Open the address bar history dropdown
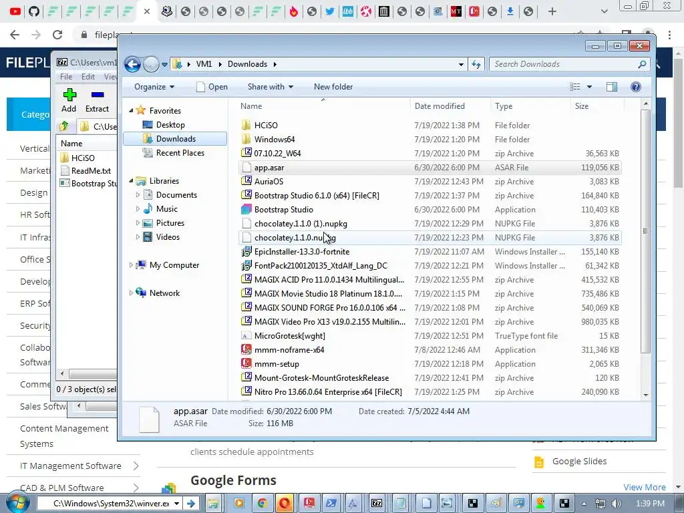The image size is (684, 513). (461, 65)
